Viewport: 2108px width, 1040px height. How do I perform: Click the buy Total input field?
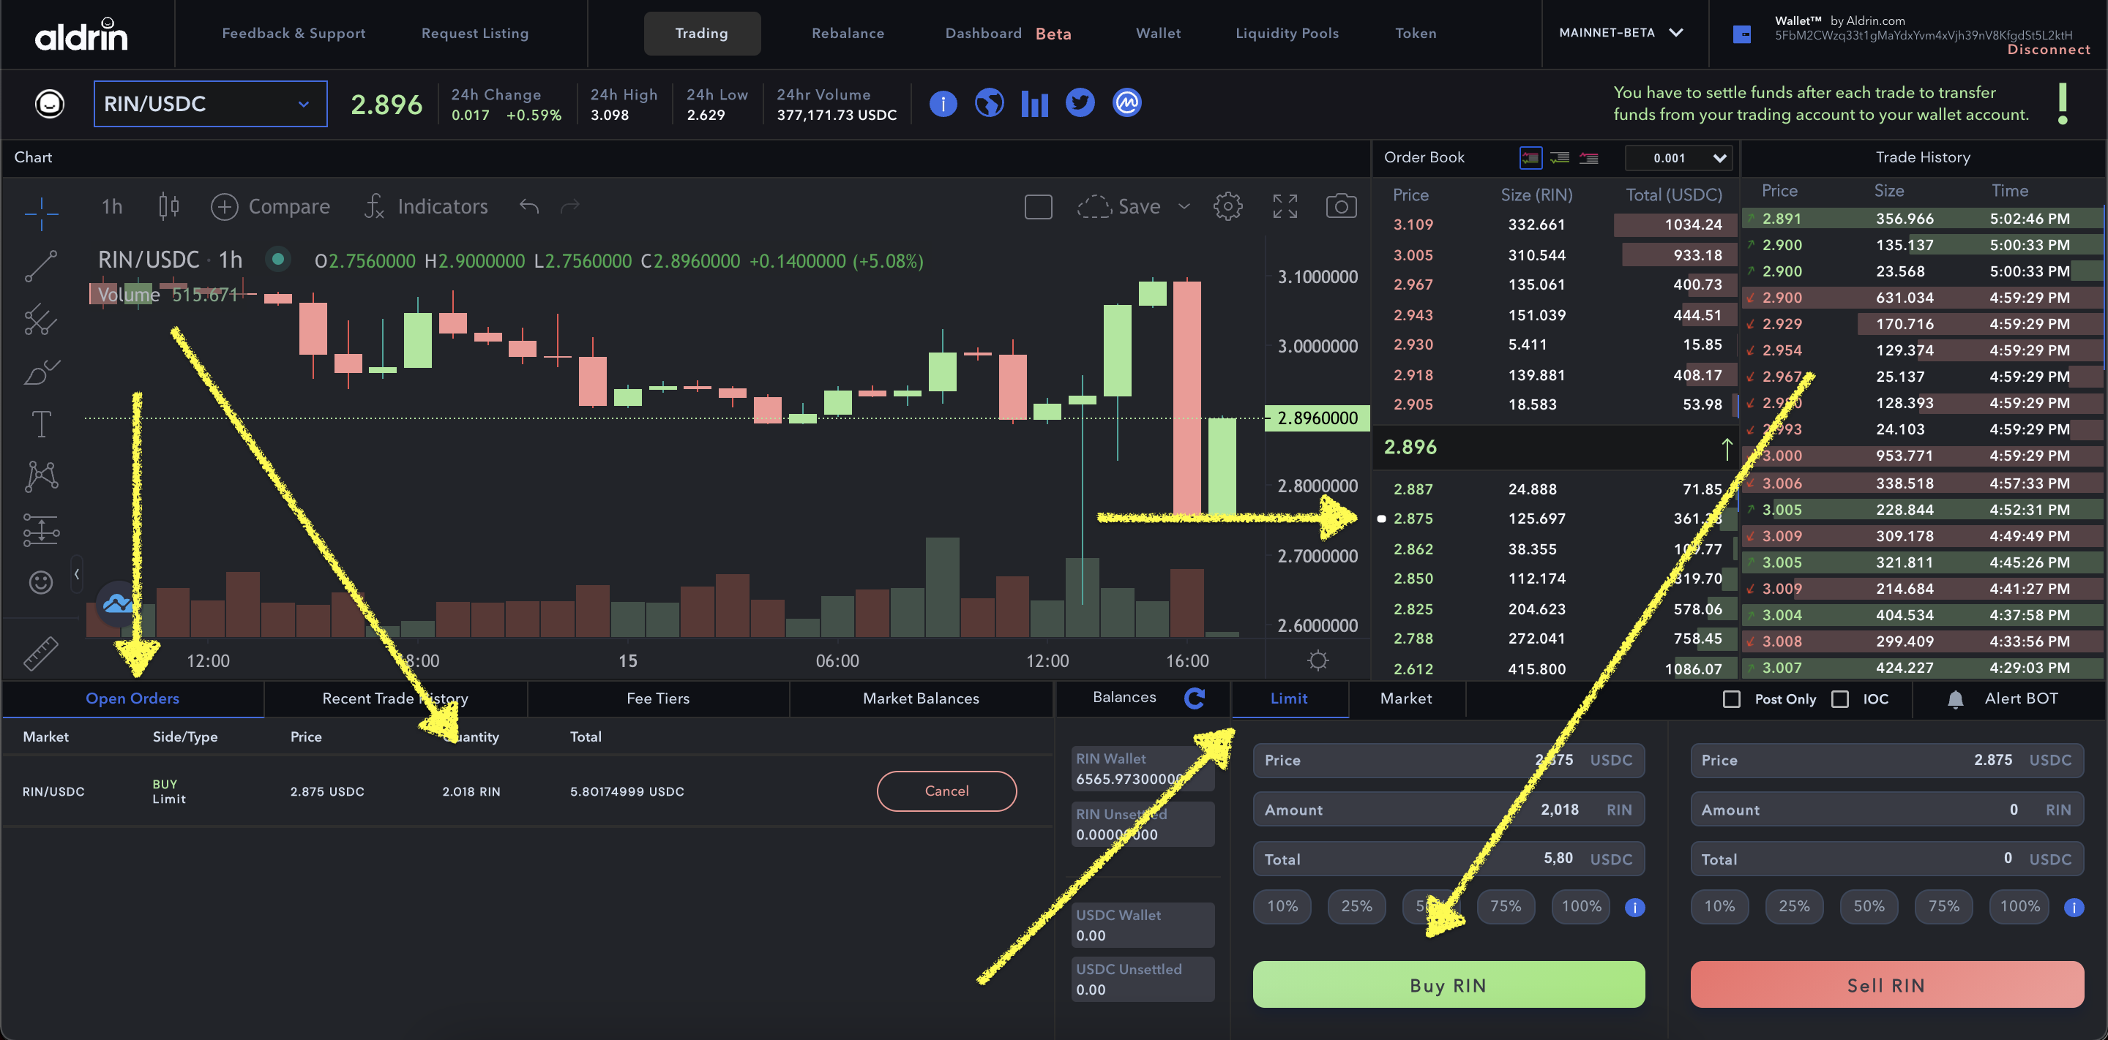[1448, 859]
